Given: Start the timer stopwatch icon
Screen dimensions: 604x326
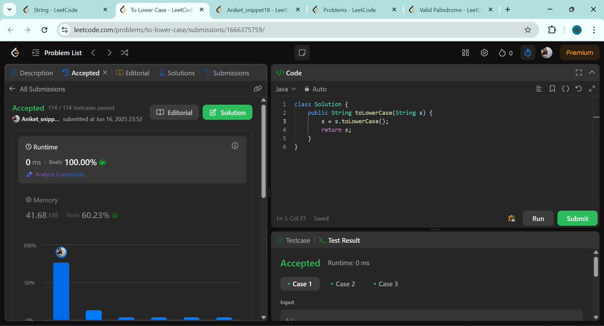Looking at the screenshot, I should tap(527, 52).
